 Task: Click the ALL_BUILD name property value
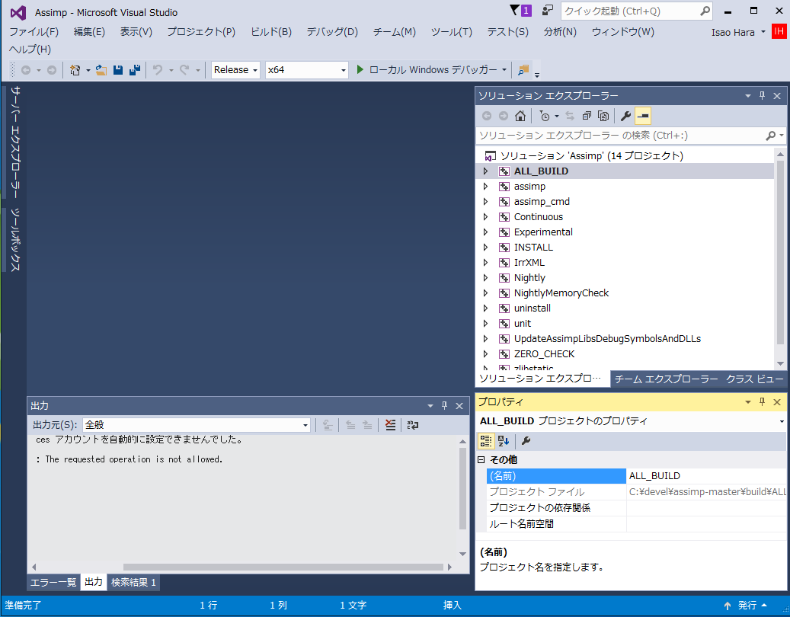click(x=706, y=476)
